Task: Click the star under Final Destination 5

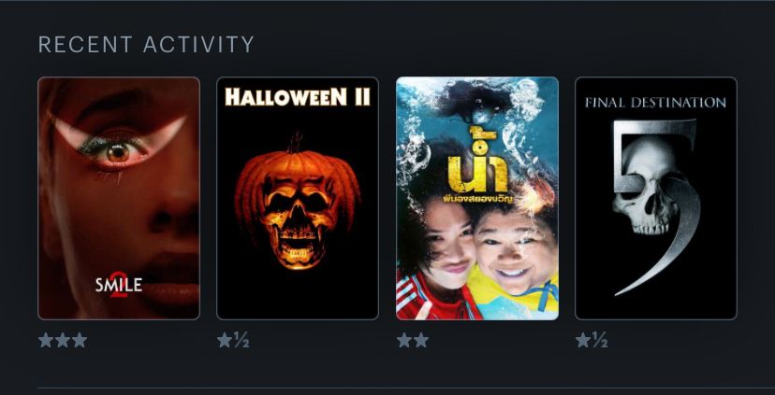Action: click(x=583, y=340)
